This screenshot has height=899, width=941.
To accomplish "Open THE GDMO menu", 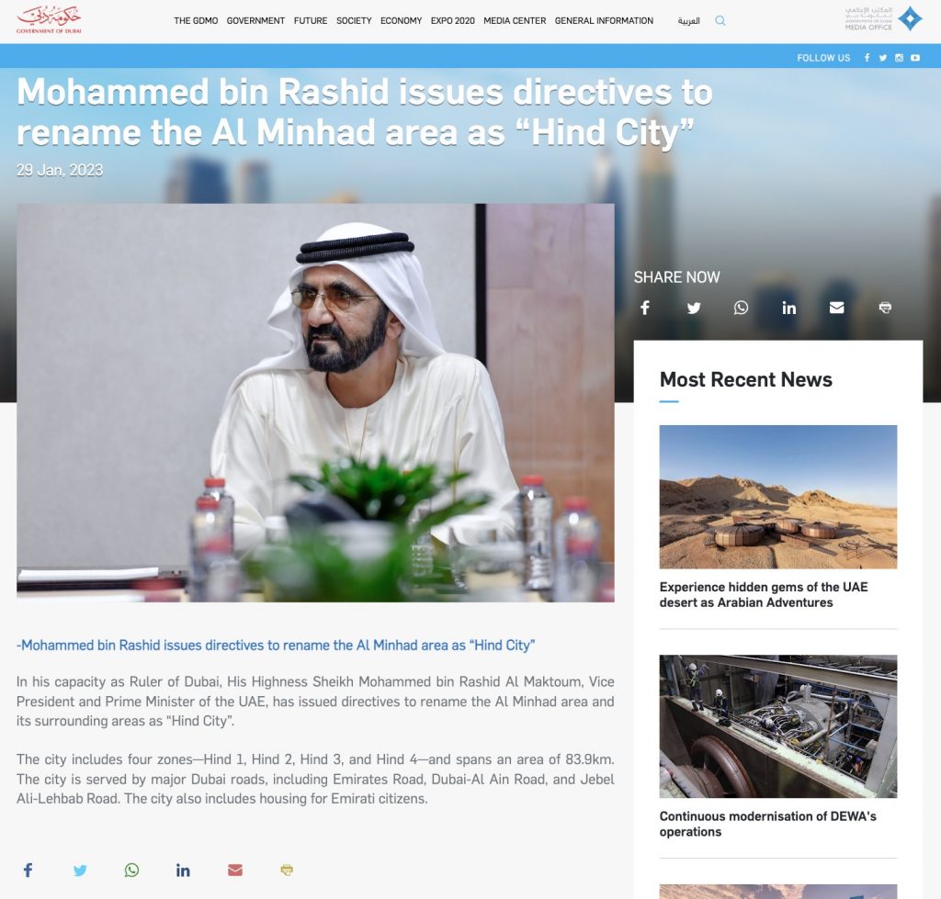I will (196, 20).
